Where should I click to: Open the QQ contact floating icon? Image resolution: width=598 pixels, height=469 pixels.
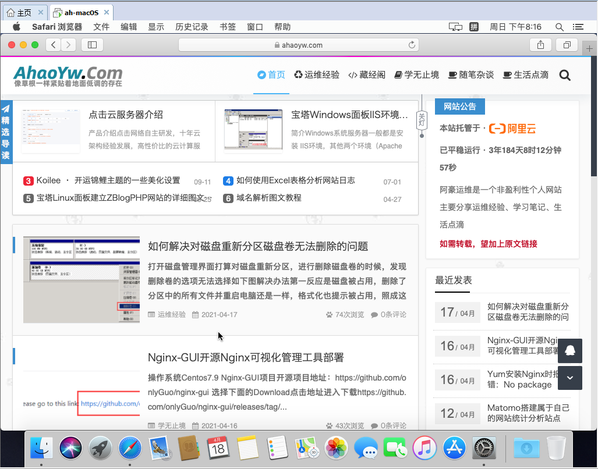569,351
